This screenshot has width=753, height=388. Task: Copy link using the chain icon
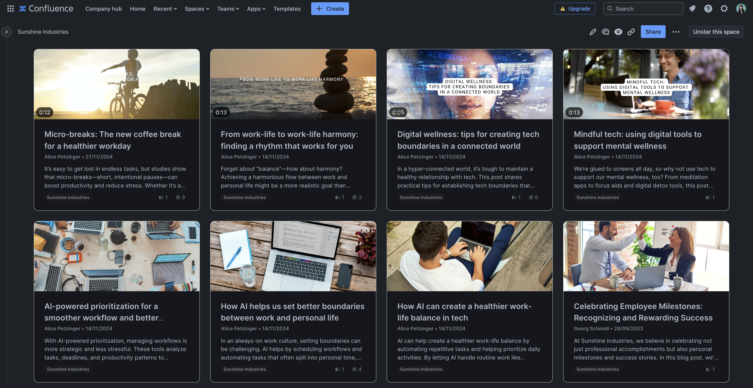tap(631, 32)
